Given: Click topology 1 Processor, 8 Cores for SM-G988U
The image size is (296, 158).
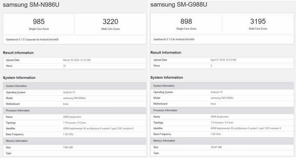Looking at the screenshot, I should click(222, 123).
